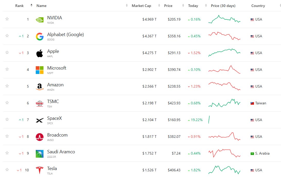Click the SpaceX logo icon
The height and width of the screenshot is (177, 281).
(x=40, y=120)
